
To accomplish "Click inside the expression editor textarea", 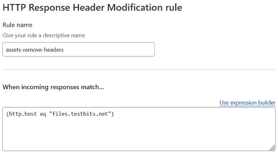I will 139,129.
